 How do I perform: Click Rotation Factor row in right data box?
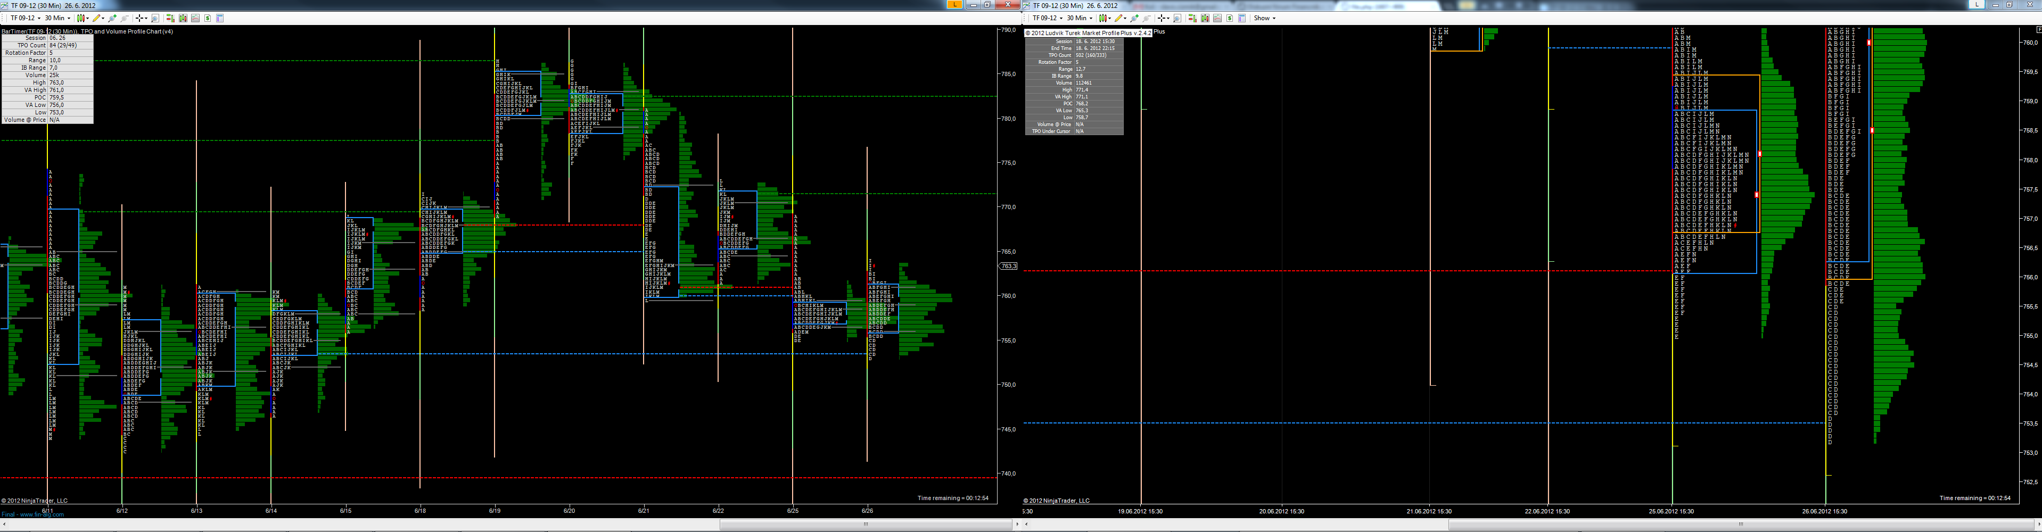[x=1074, y=62]
